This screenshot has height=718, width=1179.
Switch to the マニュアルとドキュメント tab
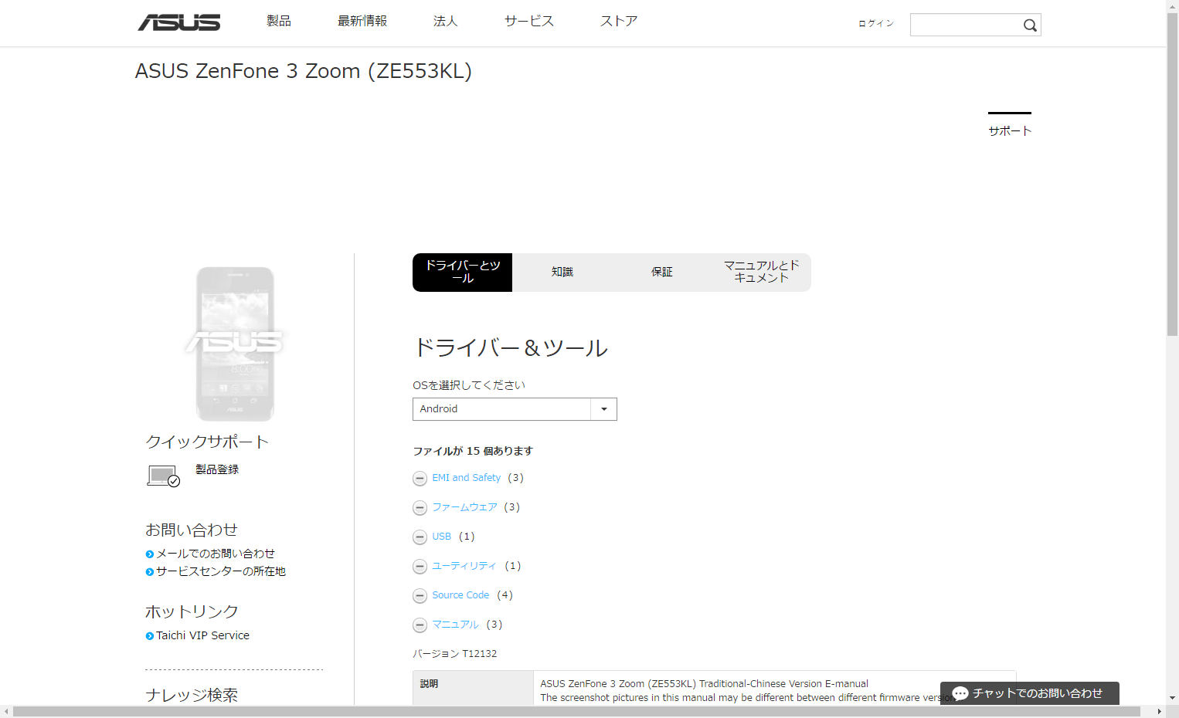762,273
